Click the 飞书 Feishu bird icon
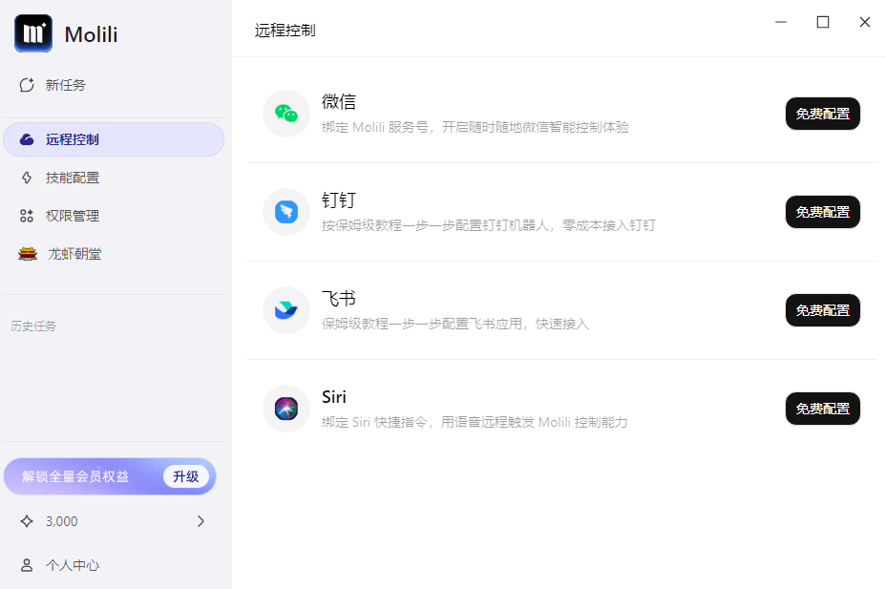Screen dimensions: 886x589 [x=286, y=310]
